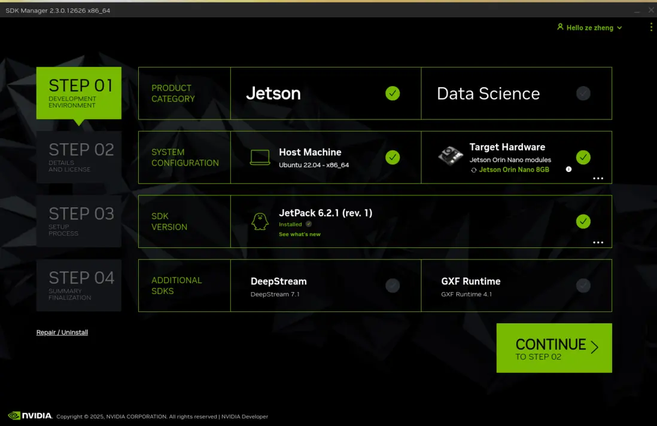Viewport: 657px width, 426px height.
Task: Open the Target Hardware three-dot options
Action: (x=598, y=178)
